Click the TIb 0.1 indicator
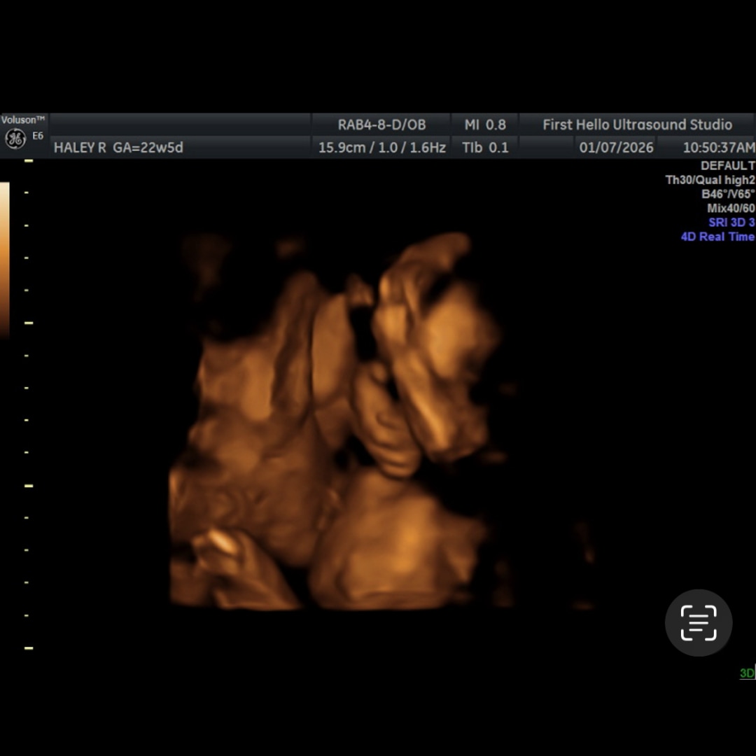The image size is (756, 756). [485, 147]
